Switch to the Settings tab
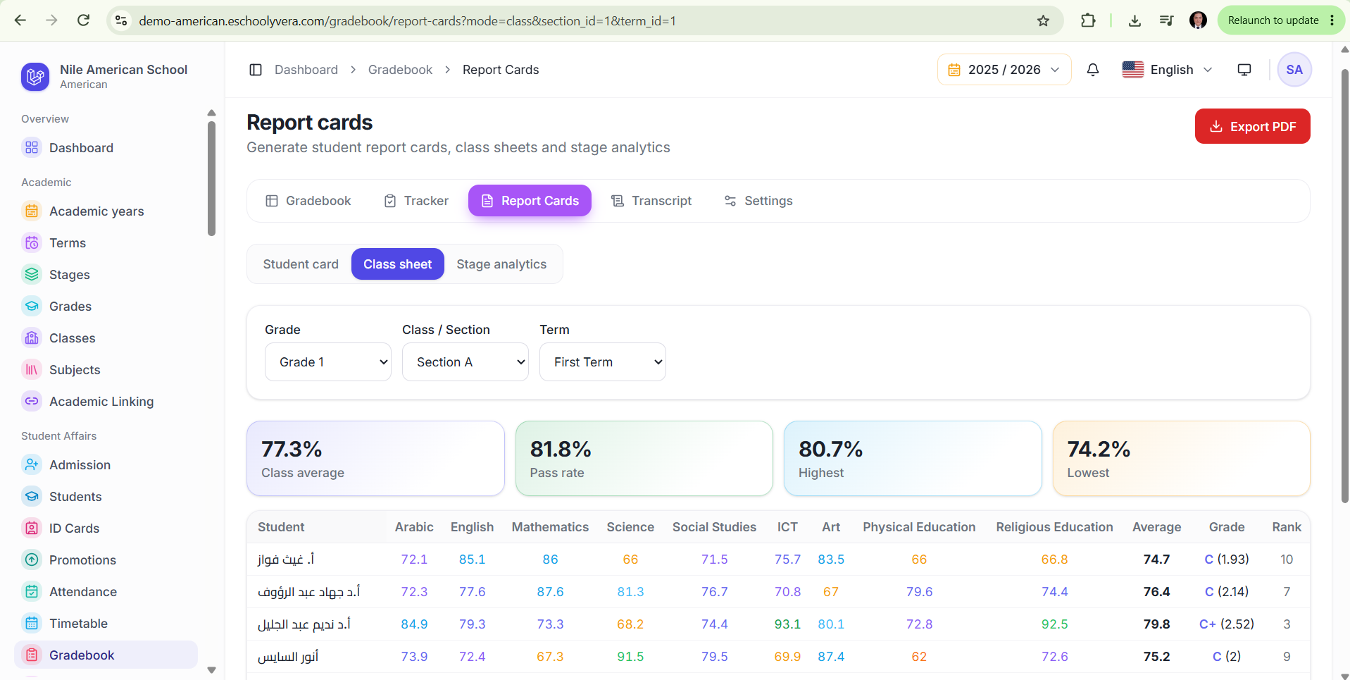 (x=758, y=201)
